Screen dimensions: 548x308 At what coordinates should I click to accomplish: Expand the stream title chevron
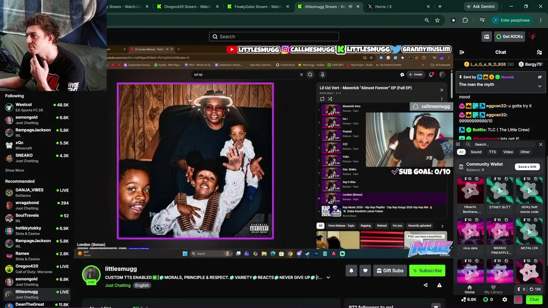point(328,278)
